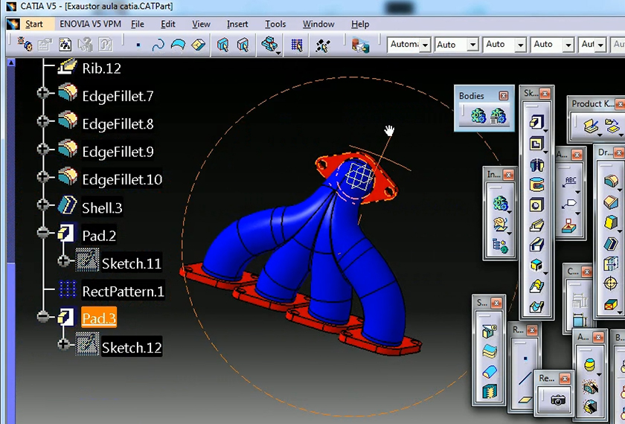Select RectPattern.1 in the specification tree
The height and width of the screenshot is (424, 625).
click(x=123, y=291)
